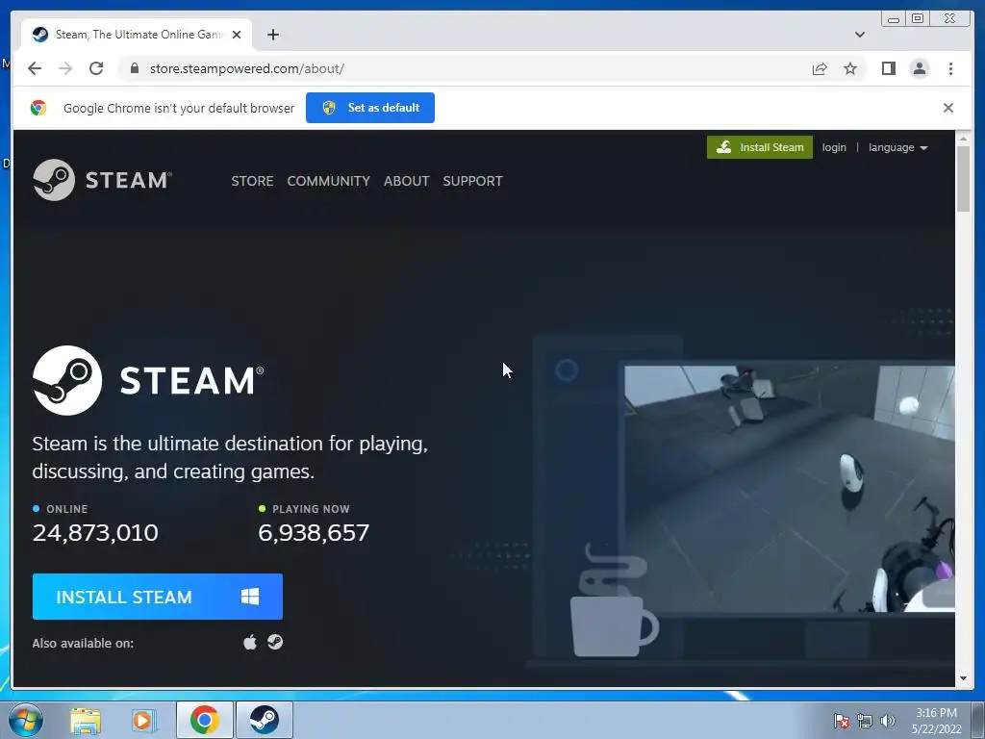
Task: Go to the ABOUT page
Action: point(407,181)
